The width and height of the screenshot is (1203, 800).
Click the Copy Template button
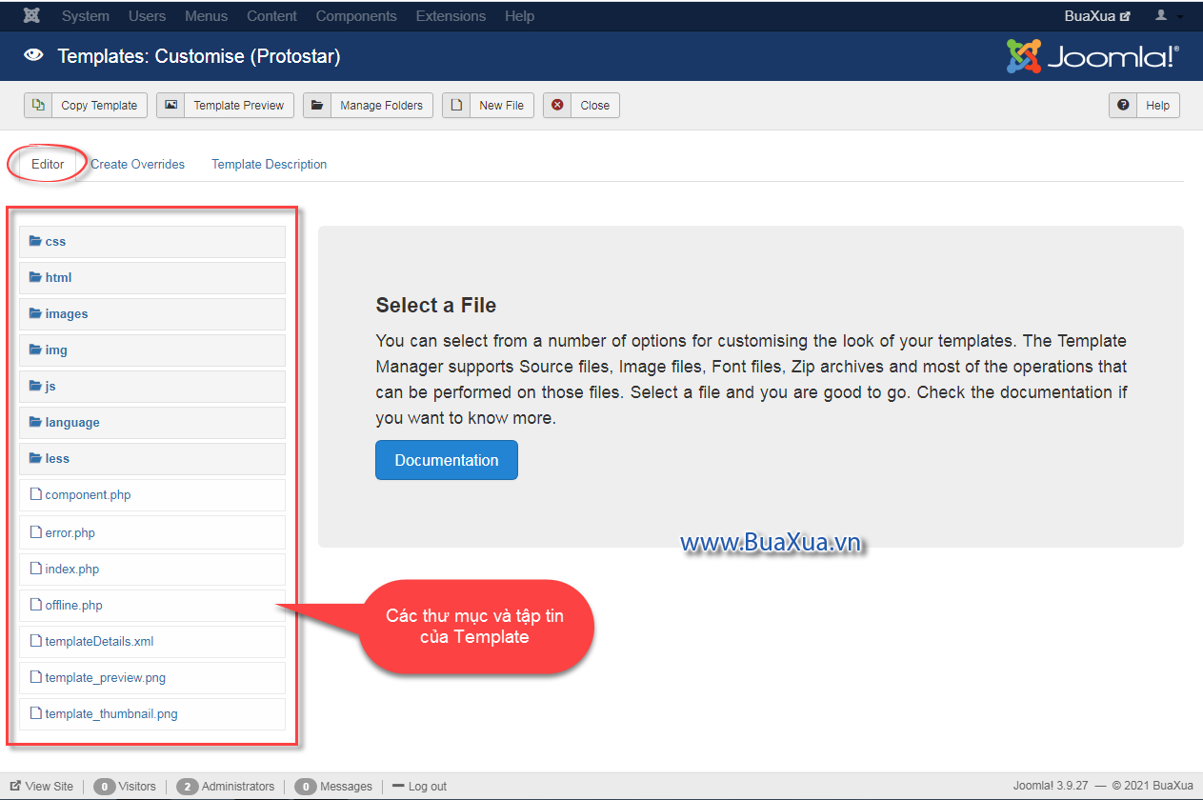(x=86, y=105)
